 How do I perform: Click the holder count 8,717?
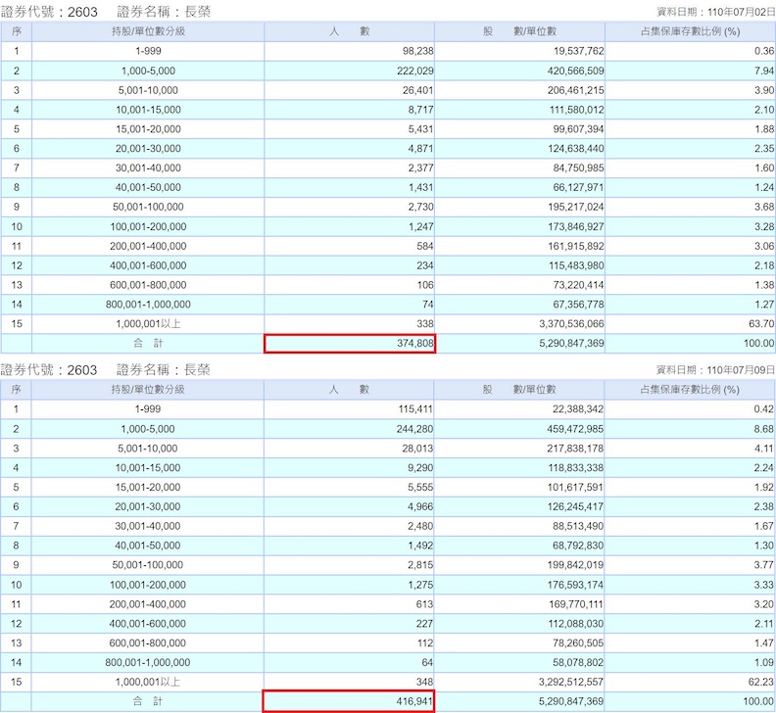[420, 110]
